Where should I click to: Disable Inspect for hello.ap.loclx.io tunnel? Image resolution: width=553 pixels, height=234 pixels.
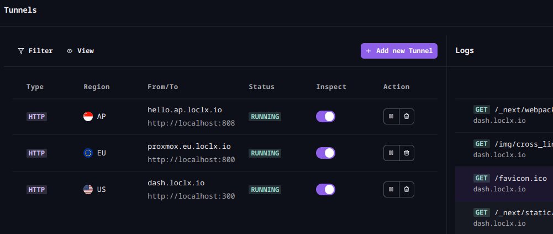[325, 117]
